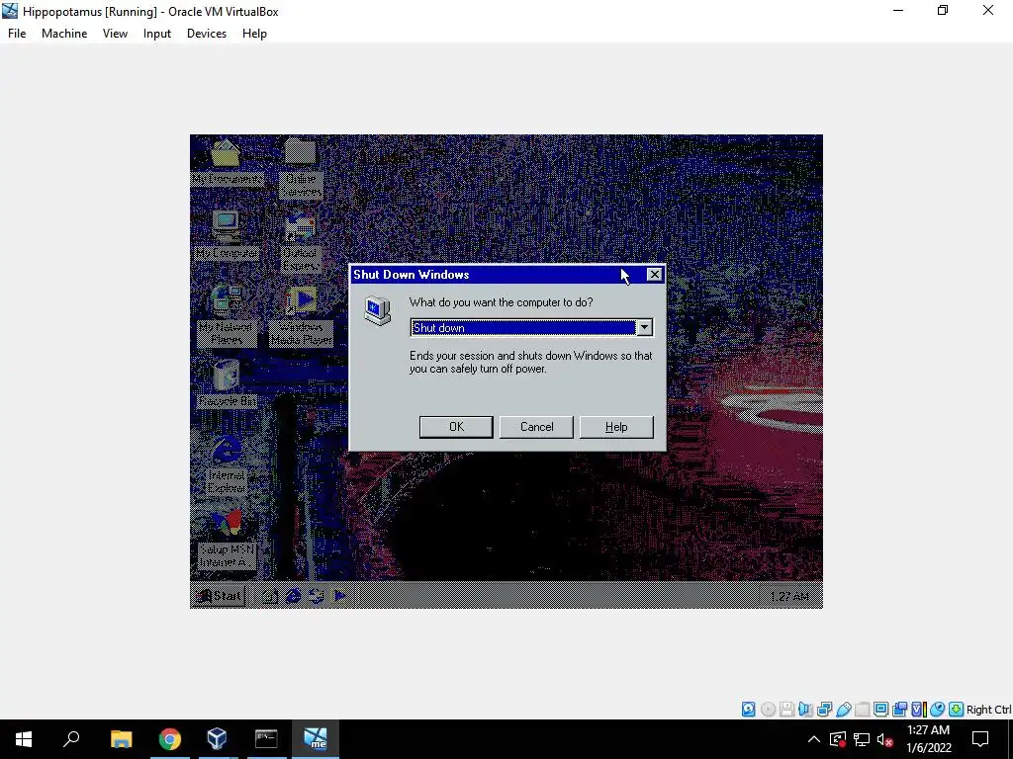Viewport: 1013px width, 759px height.
Task: Select Internet Explorer desktop icon
Action: point(227,465)
